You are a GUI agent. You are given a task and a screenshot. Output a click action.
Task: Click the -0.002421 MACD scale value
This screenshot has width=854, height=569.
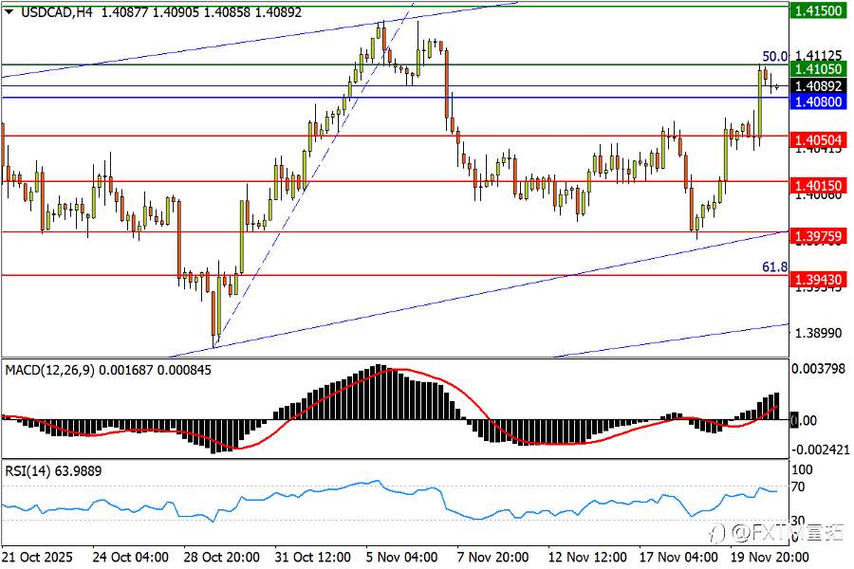[x=820, y=450]
